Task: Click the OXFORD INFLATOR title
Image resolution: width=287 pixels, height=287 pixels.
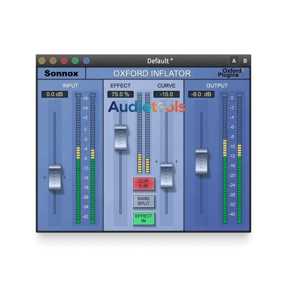Action: (152, 74)
